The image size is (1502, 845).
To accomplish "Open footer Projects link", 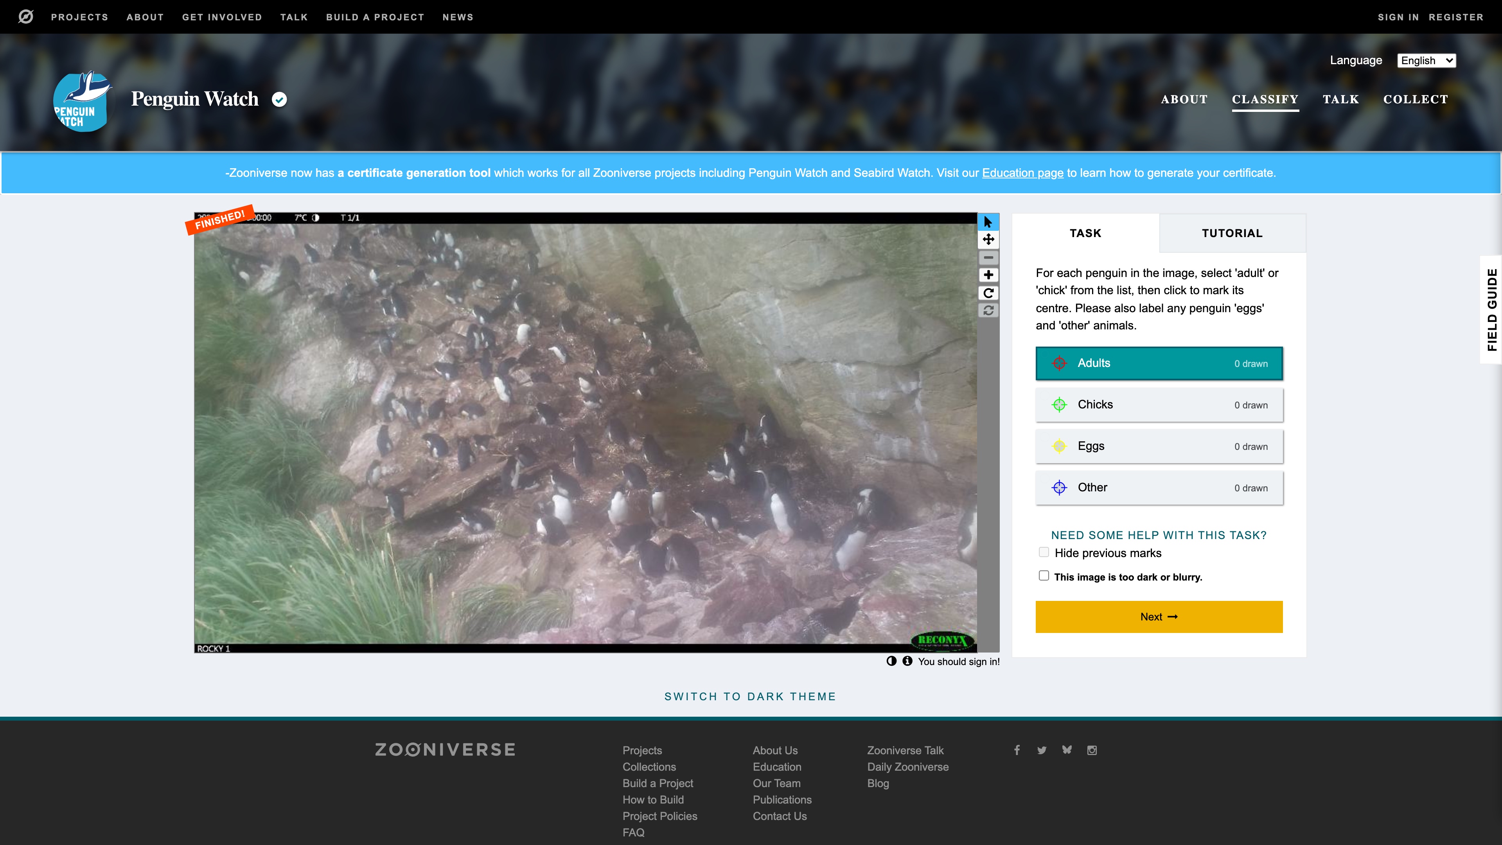I will [642, 751].
